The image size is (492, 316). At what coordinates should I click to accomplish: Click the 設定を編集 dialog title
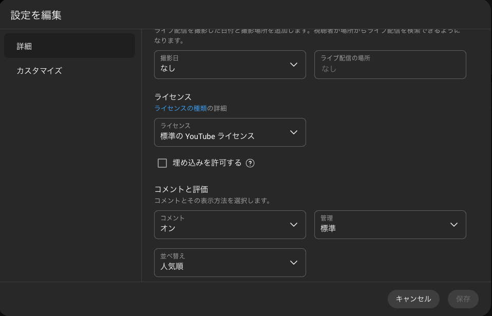click(36, 15)
